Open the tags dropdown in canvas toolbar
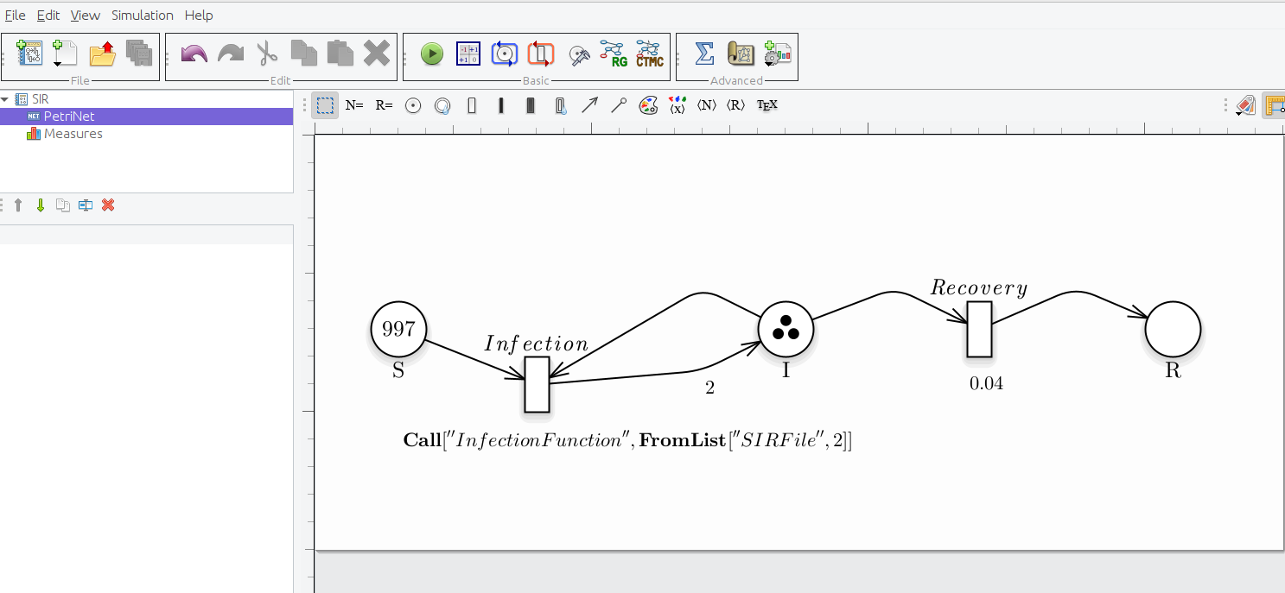 tap(1244, 105)
